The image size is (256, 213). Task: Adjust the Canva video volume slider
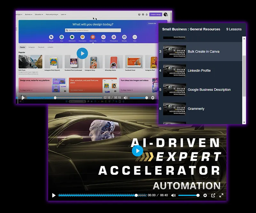[x=139, y=98]
